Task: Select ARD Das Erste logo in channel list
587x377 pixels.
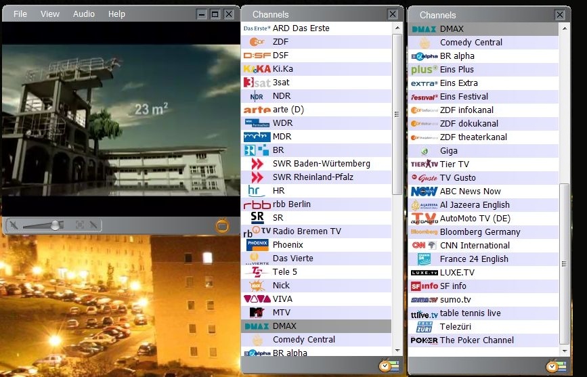Action: coord(257,28)
